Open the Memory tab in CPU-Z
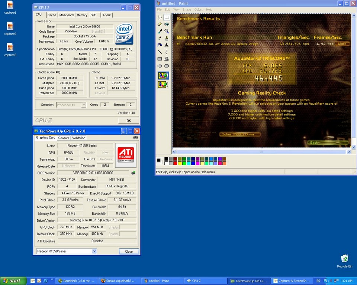 (x=82, y=15)
